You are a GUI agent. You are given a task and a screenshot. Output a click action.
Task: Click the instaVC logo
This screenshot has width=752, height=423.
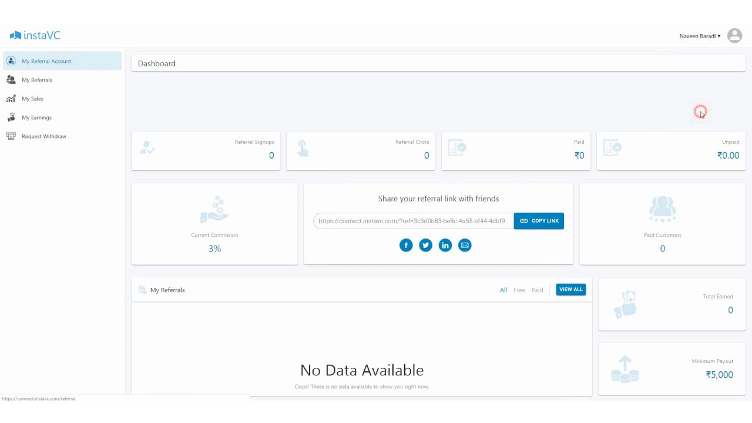[35, 35]
